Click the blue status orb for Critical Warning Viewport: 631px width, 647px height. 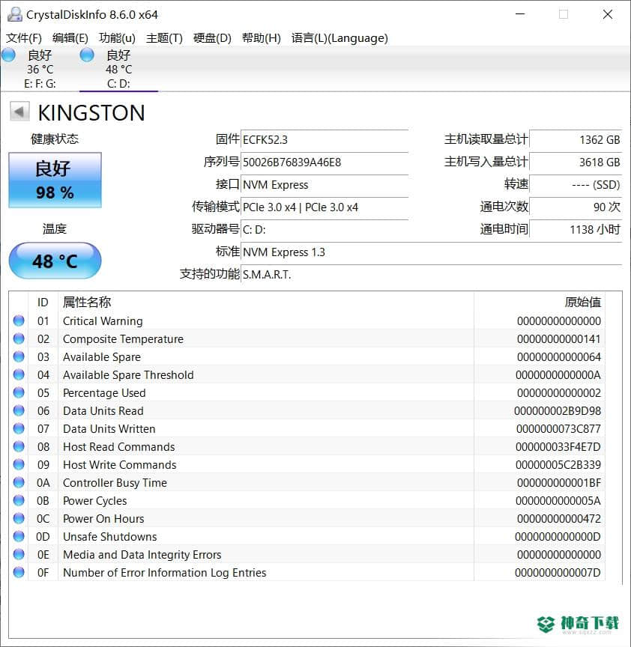pyautogui.click(x=19, y=321)
